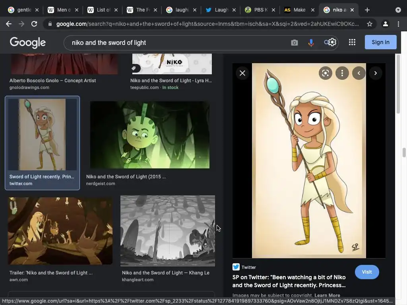The height and width of the screenshot is (305, 407).
Task: Open the SP on Twitter title link
Action: pos(289,281)
